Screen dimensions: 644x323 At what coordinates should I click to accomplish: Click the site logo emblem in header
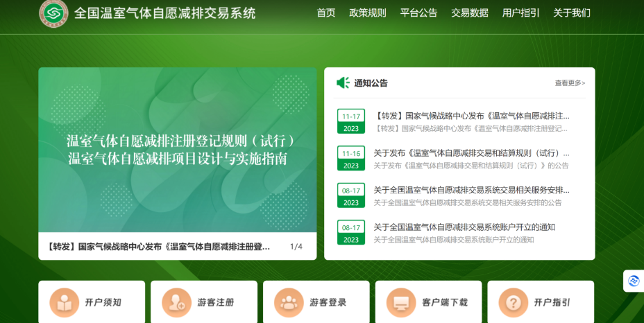53,13
